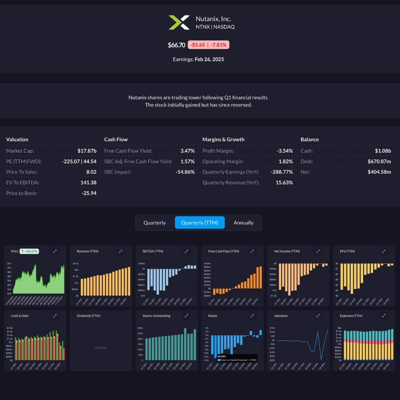Click the Return on Capital Employed tooltip
The width and height of the screenshot is (400, 400).
click(x=237, y=358)
